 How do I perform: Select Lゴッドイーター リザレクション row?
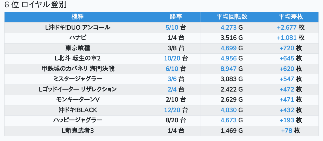78,89
